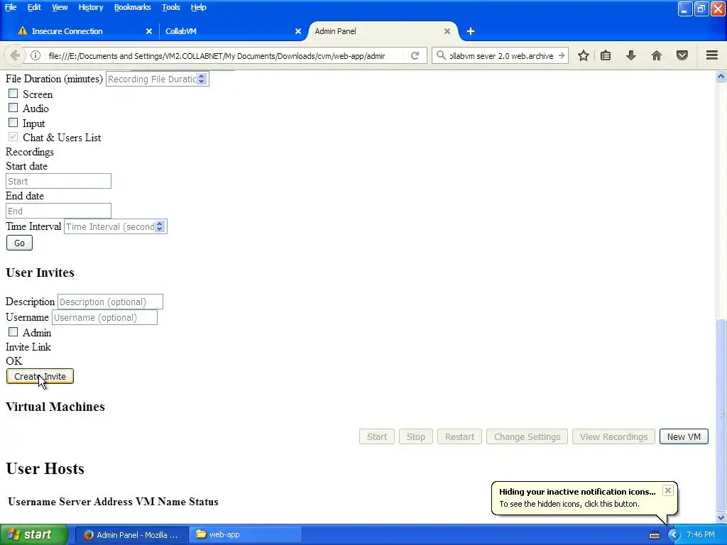The width and height of the screenshot is (727, 545).
Task: Click the page scrollbar down arrow
Action: pyautogui.click(x=721, y=517)
